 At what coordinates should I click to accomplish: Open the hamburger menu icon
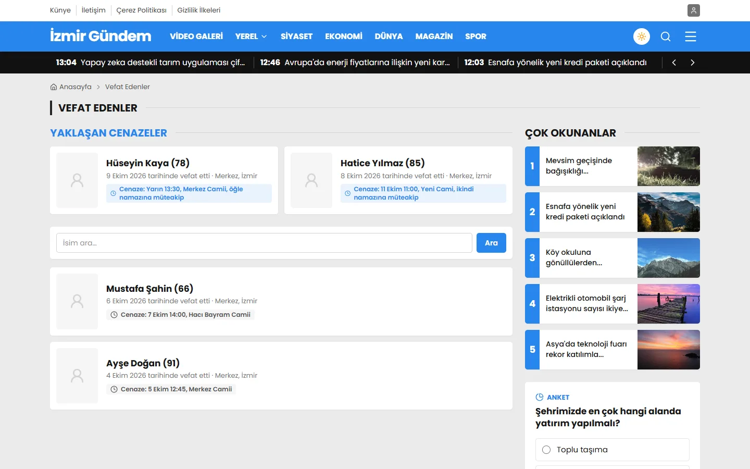pyautogui.click(x=691, y=36)
